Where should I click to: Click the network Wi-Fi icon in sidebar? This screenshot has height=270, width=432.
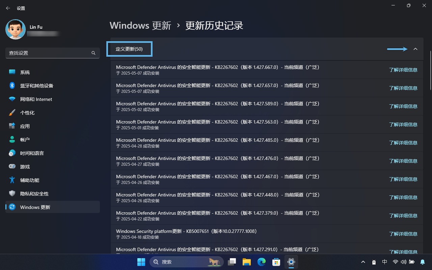(x=12, y=99)
